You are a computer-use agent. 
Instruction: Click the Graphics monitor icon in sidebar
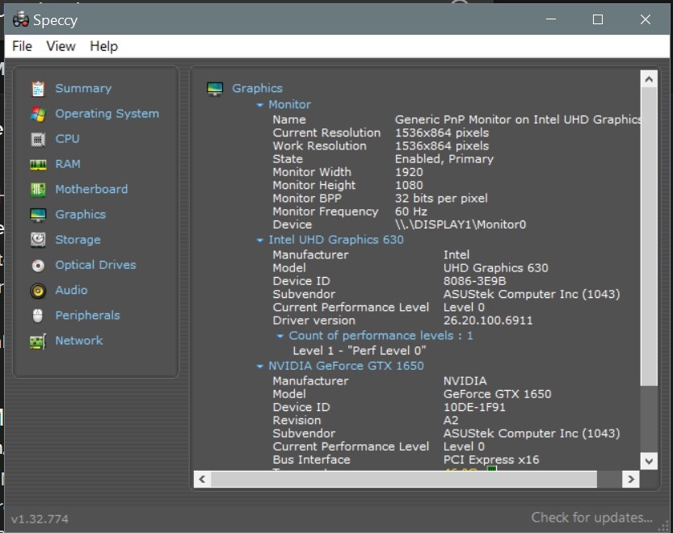[x=38, y=215]
